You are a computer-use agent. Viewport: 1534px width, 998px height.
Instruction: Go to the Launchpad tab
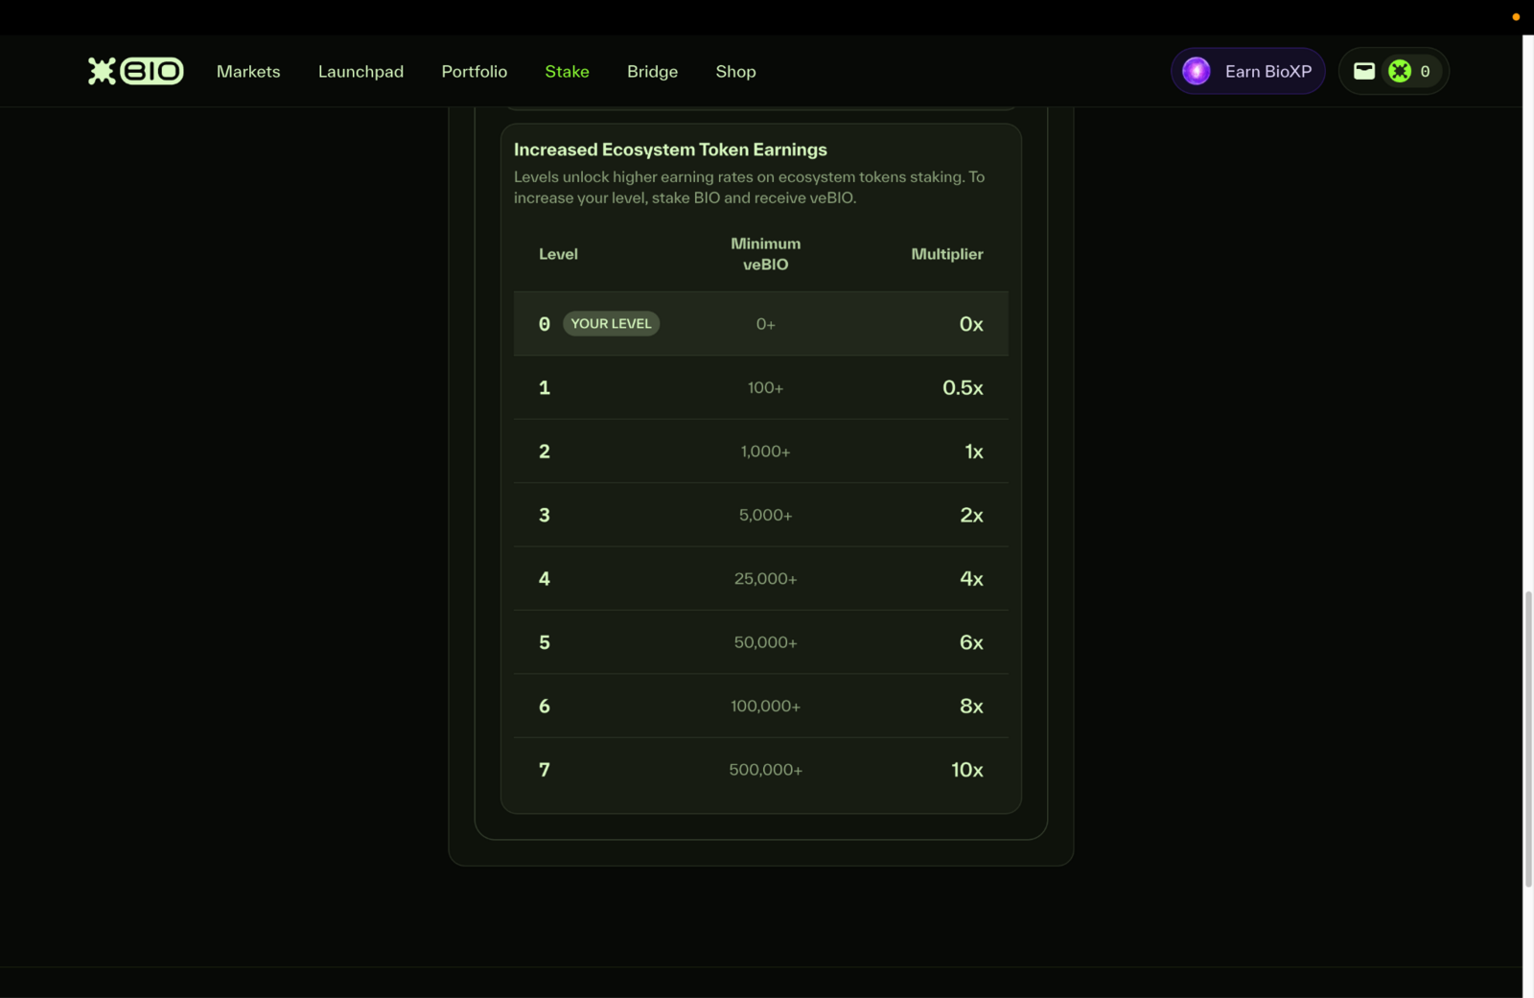click(x=360, y=72)
